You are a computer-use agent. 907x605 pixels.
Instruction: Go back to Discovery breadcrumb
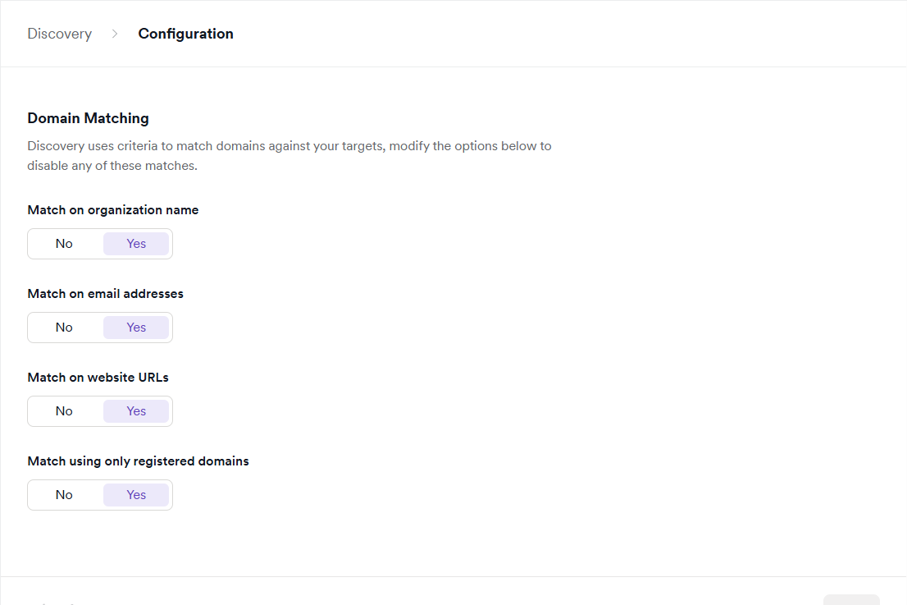[59, 34]
